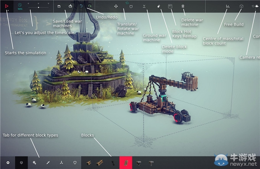This screenshot has width=260, height=169.
Task: Click the small green cycle icon above rotate
Action: 127,3
